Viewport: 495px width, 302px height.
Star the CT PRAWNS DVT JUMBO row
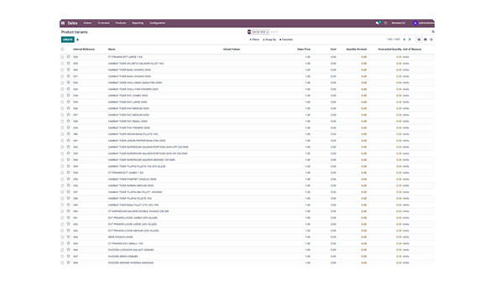(x=68, y=173)
